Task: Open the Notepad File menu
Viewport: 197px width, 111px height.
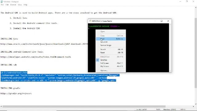Action: click(x=2, y=5)
